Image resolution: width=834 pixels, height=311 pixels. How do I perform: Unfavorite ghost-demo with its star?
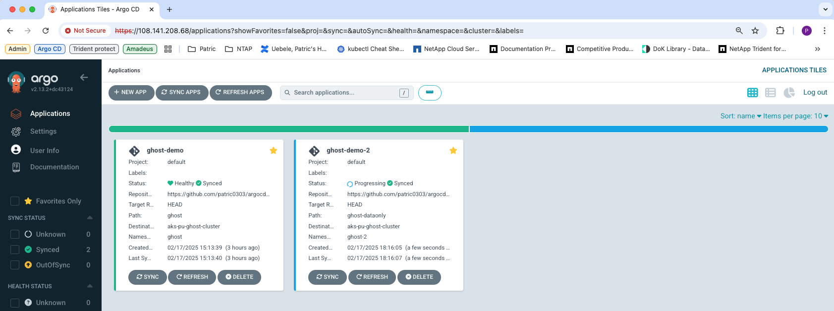(x=273, y=151)
